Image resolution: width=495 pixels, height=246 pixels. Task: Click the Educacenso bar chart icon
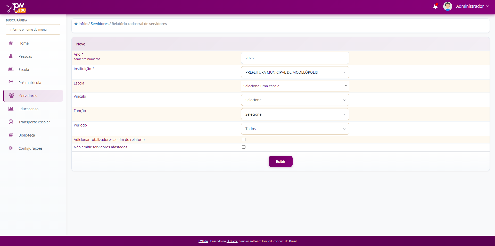pyautogui.click(x=11, y=109)
